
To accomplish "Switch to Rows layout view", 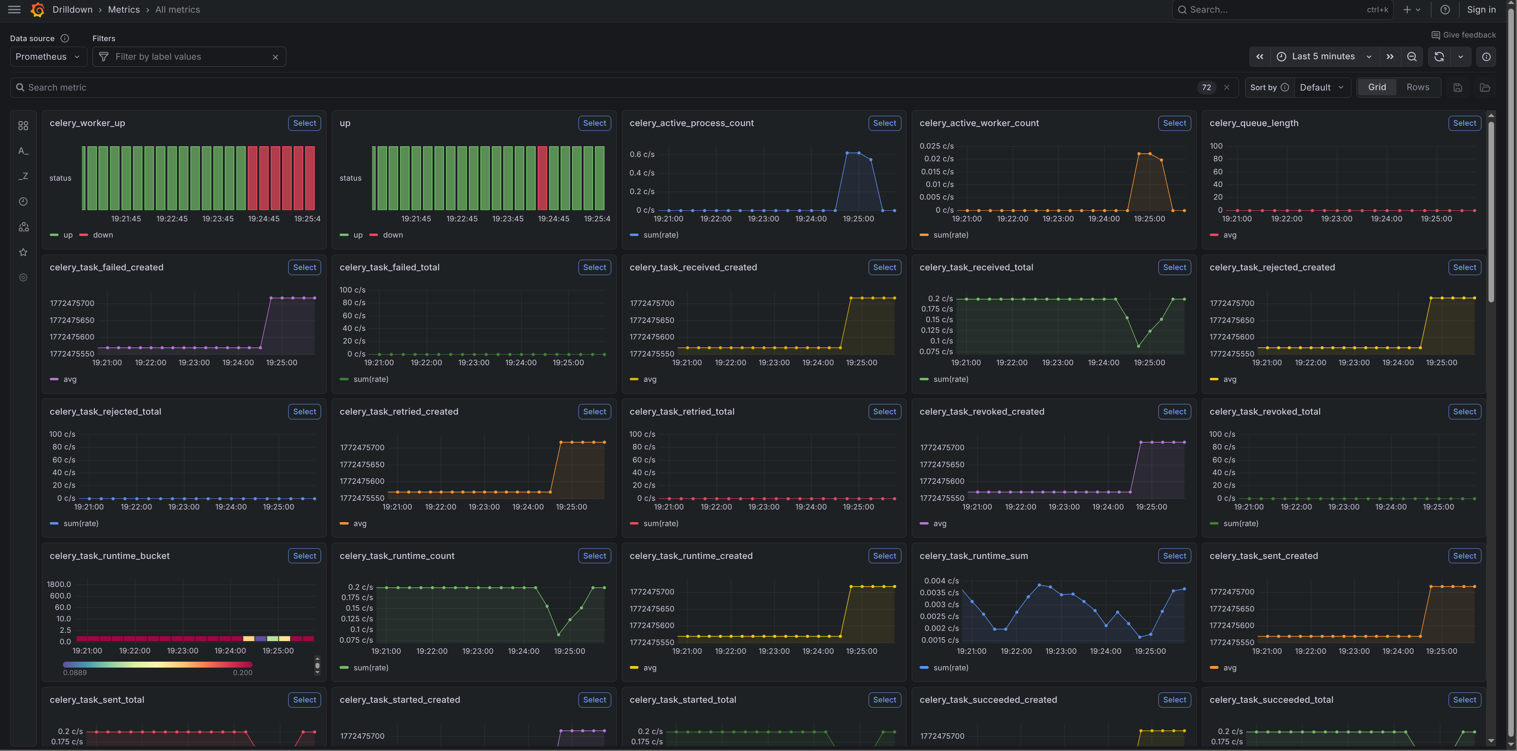I will [1418, 87].
